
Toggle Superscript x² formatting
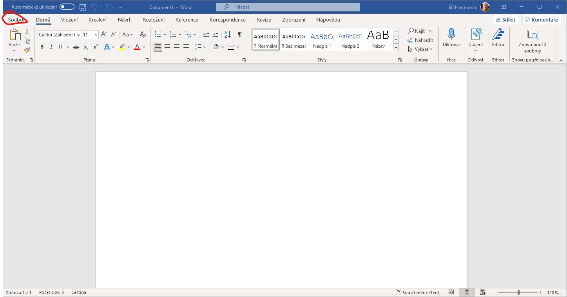click(95, 47)
